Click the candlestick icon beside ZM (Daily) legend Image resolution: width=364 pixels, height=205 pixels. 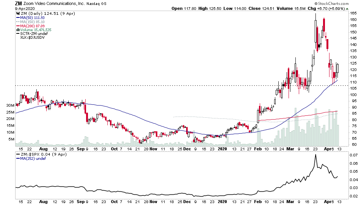click(x=18, y=14)
